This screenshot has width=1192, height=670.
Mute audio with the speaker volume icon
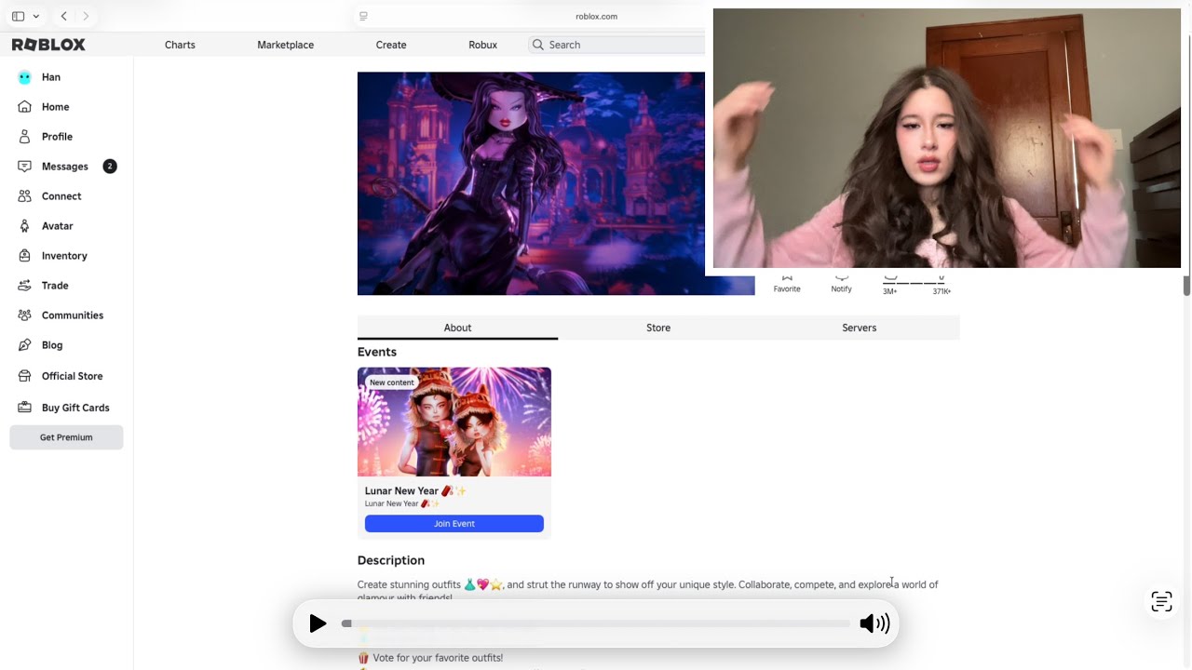[874, 623]
